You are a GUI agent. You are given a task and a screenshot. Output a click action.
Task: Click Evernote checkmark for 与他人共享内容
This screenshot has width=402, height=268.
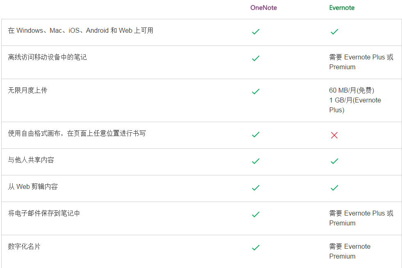click(x=334, y=161)
